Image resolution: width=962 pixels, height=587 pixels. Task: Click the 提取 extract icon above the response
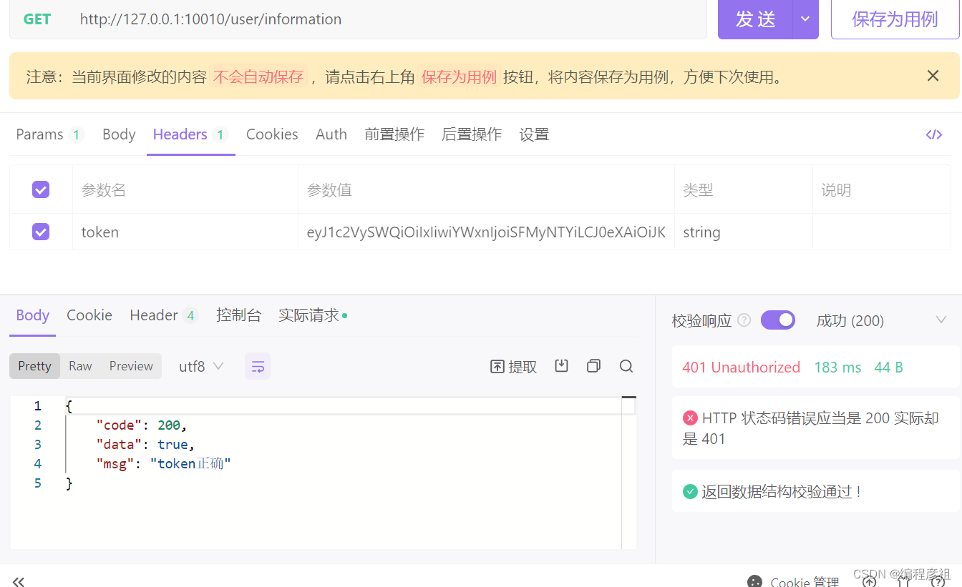tap(513, 366)
